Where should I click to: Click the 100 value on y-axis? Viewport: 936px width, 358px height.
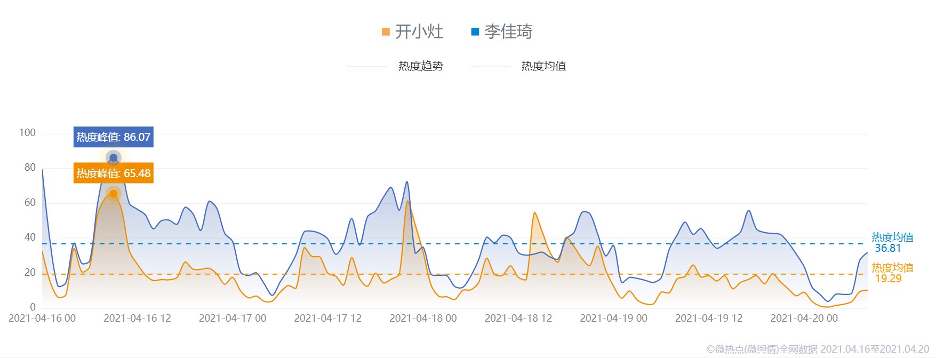[27, 133]
